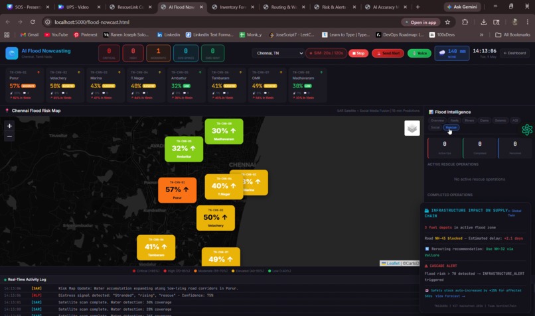Open the map layers control
The width and height of the screenshot is (535, 316).
412,128
